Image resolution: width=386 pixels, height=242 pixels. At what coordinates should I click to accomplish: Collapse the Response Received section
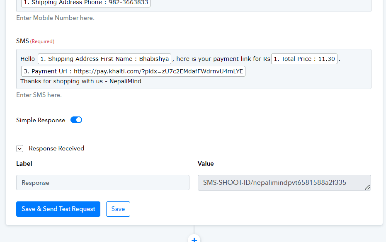(20, 148)
